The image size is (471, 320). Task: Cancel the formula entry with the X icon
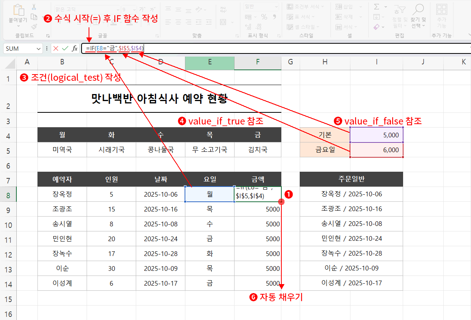[x=55, y=48]
